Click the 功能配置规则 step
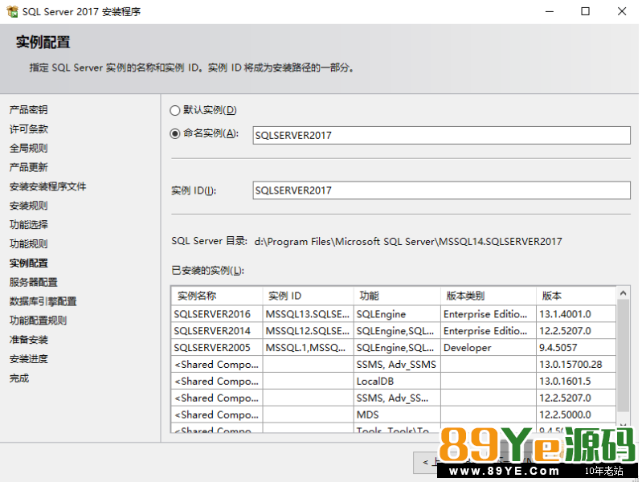 coord(38,321)
